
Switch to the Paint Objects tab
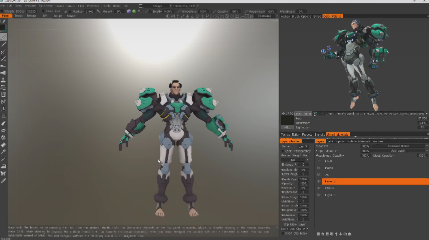[335, 141]
